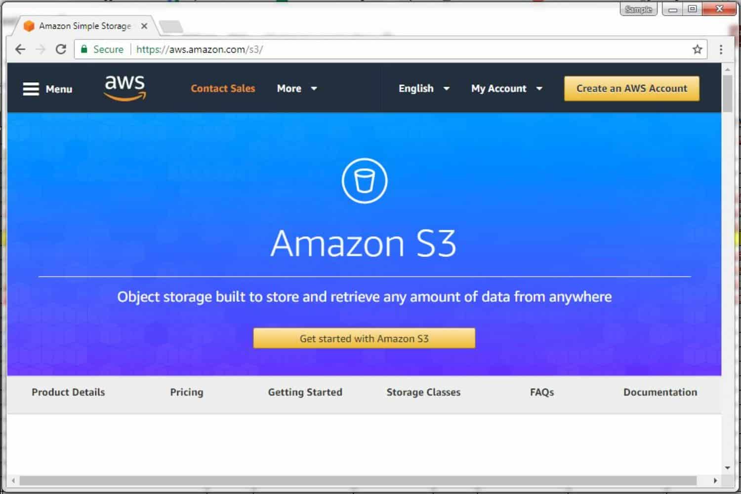741x494 pixels.
Task: Click the green Secure padlock icon
Action: point(84,49)
